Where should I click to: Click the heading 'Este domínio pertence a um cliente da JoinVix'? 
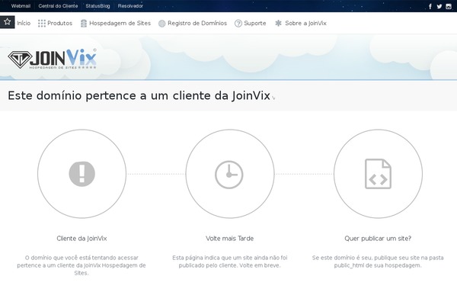(139, 96)
